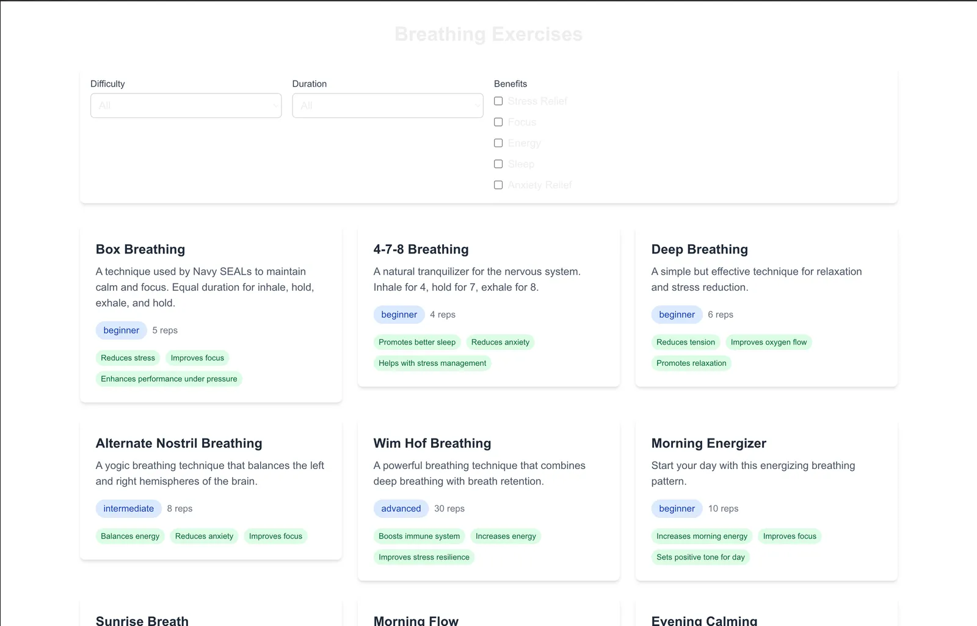Click the Improves oxygen flow tag
This screenshot has width=977, height=626.
tap(768, 342)
